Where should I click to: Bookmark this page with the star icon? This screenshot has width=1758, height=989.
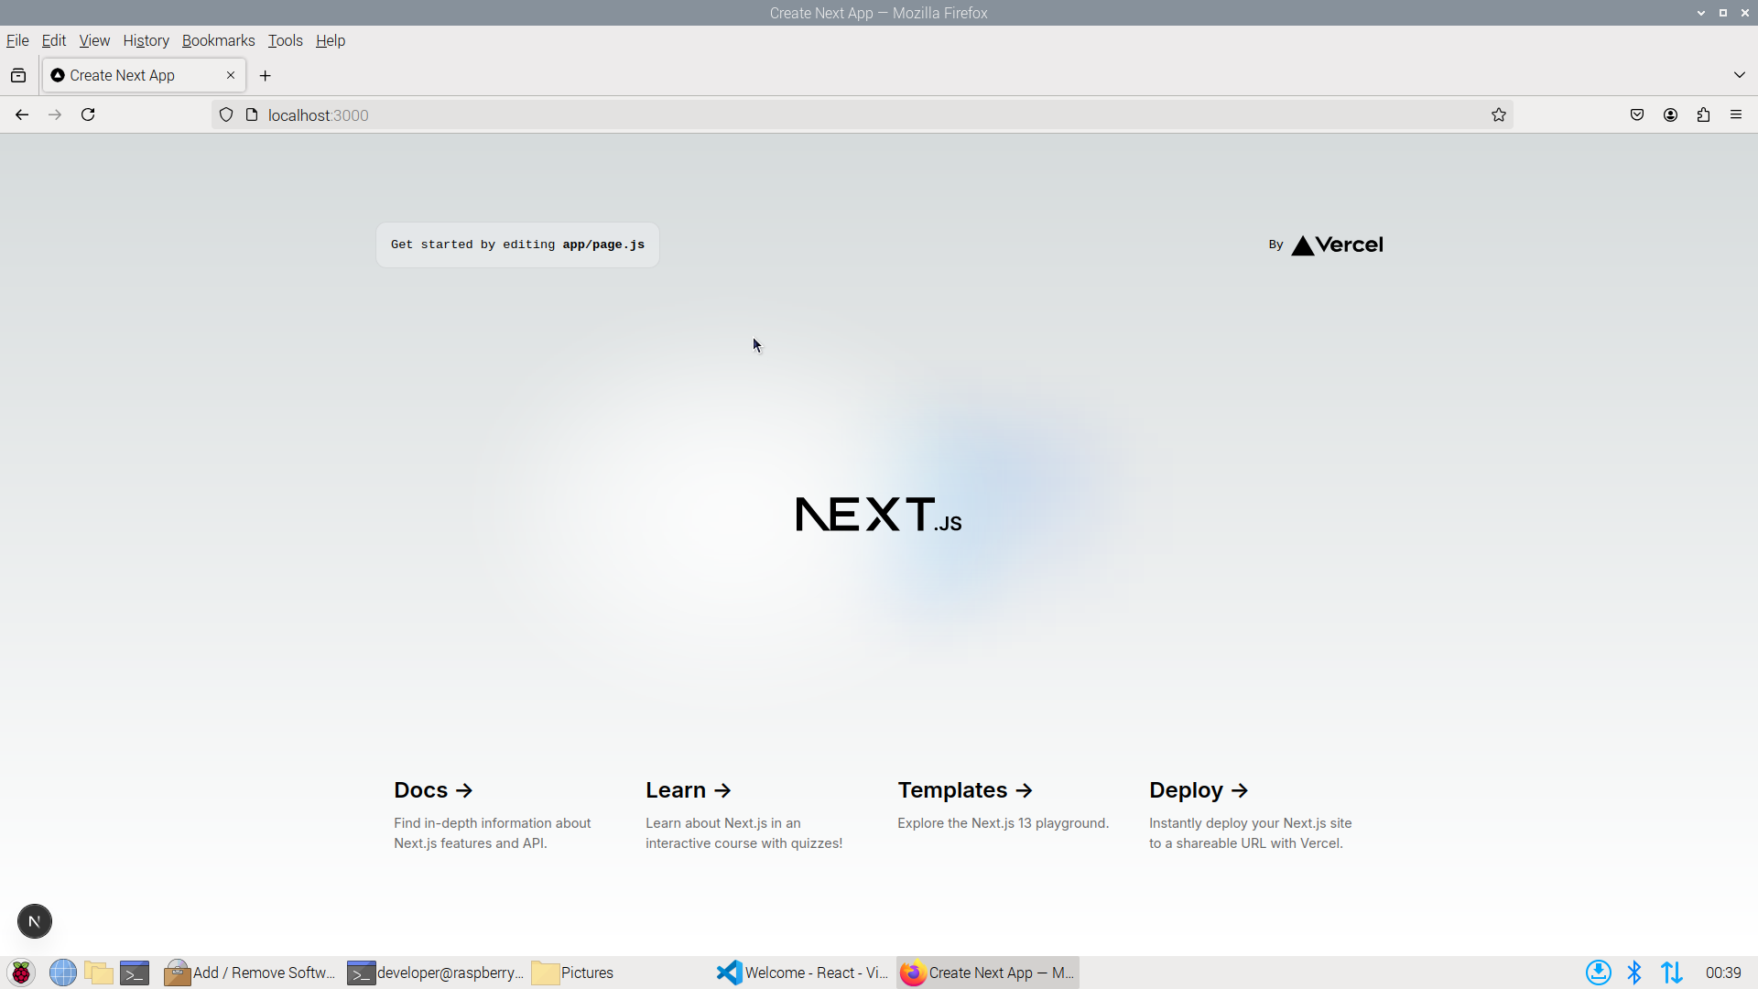pyautogui.click(x=1499, y=114)
